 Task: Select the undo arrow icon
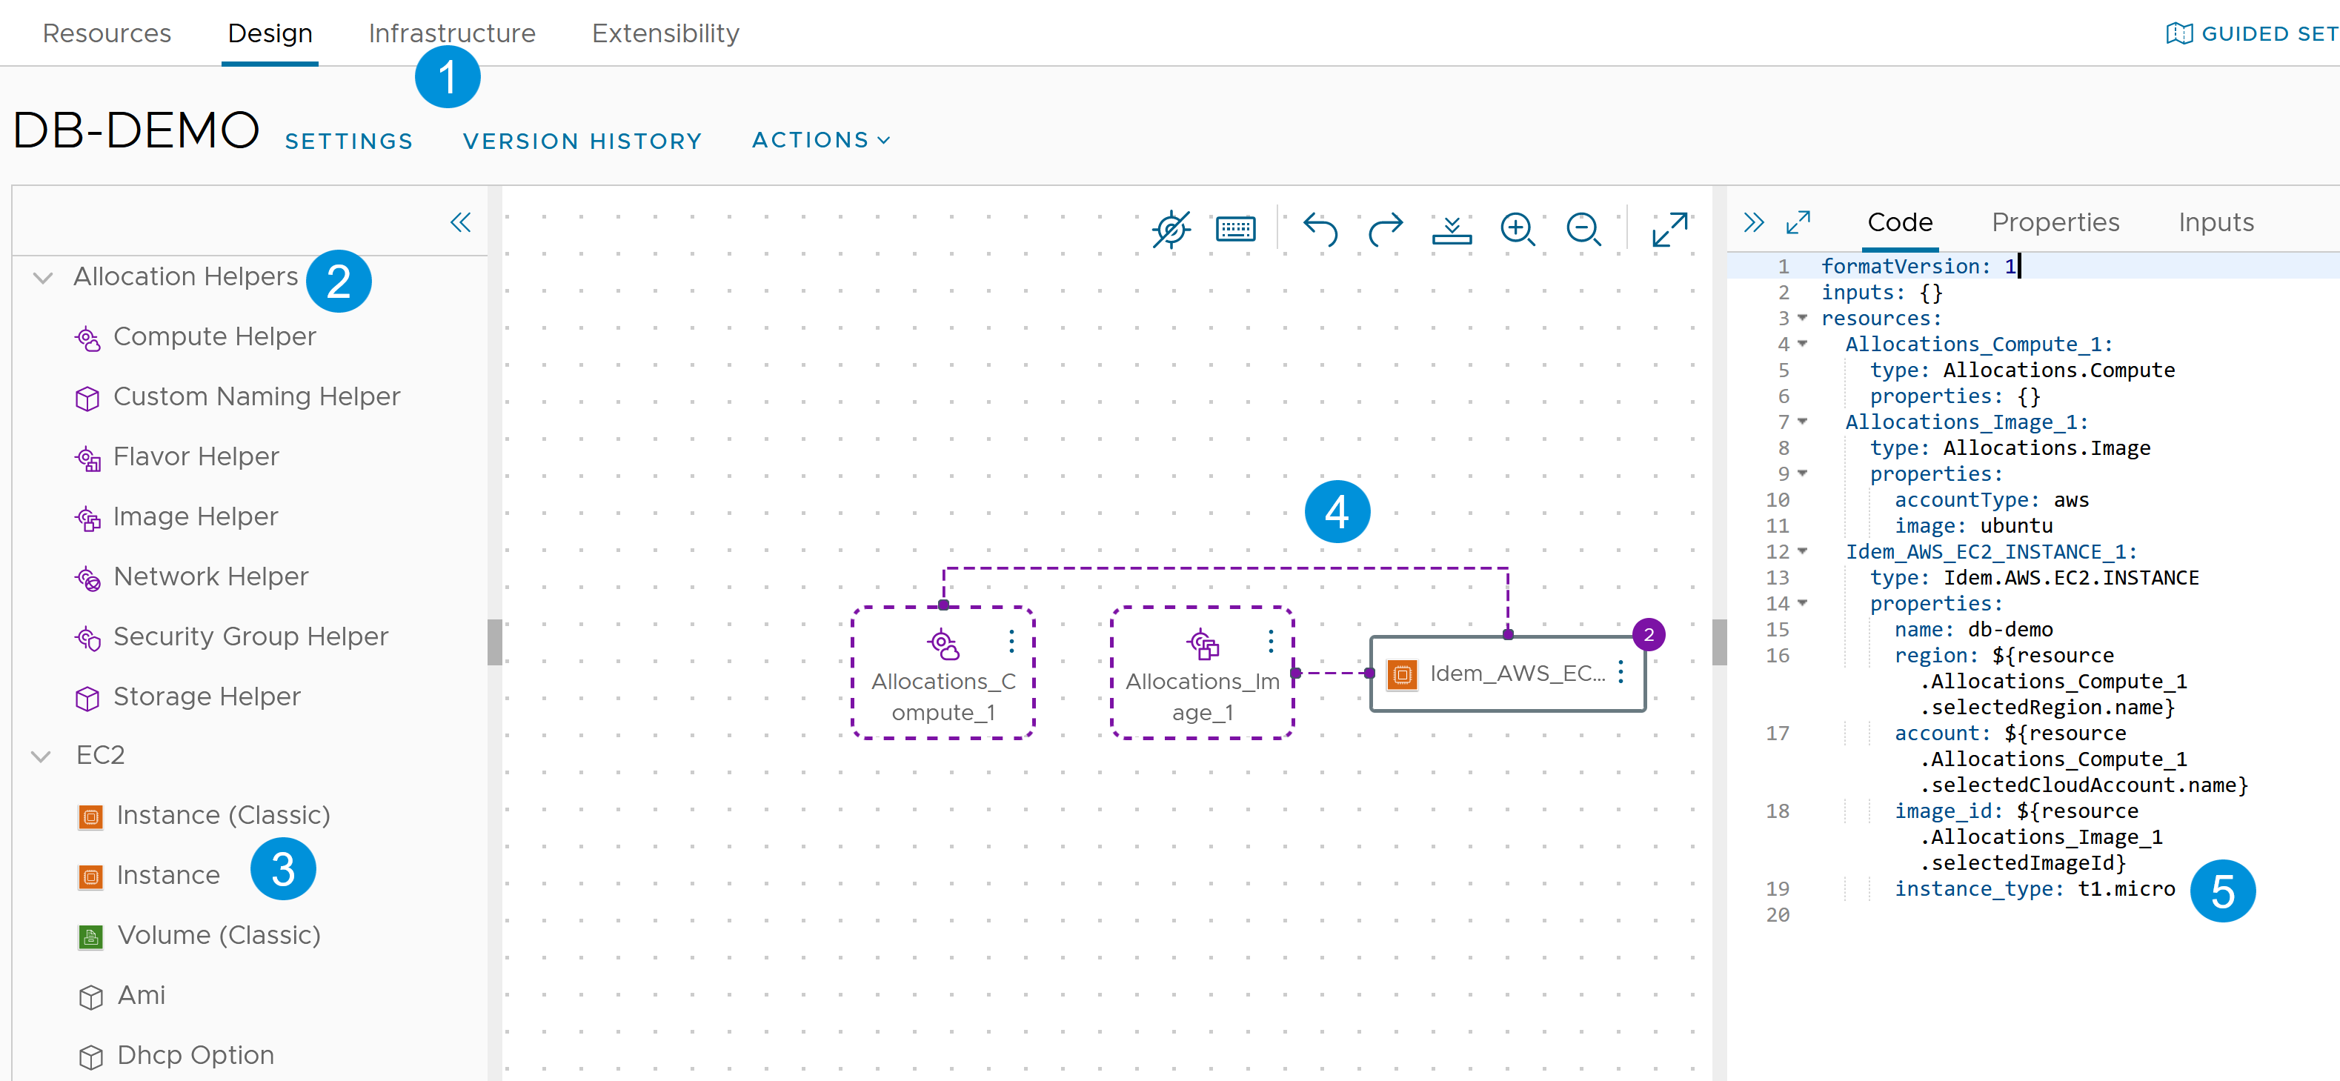pos(1317,230)
